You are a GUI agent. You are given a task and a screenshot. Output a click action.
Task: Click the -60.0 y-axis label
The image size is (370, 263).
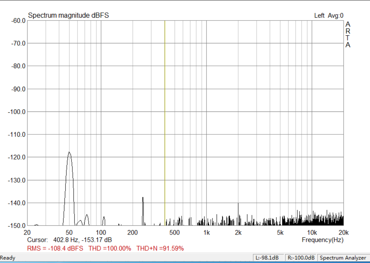[x=18, y=21]
